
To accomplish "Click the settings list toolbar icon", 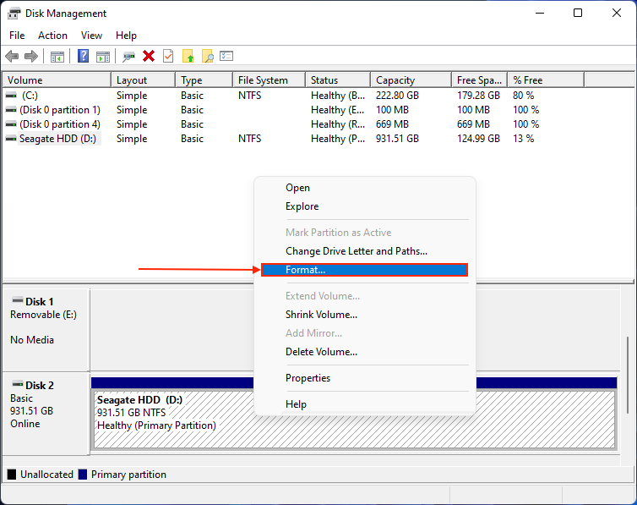I will click(x=226, y=56).
